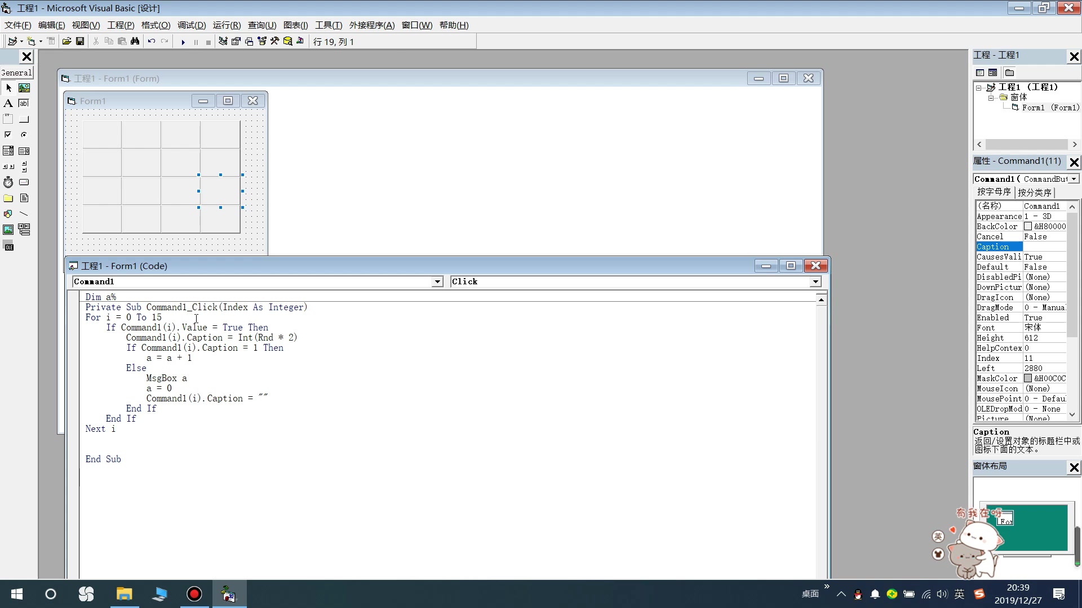Click the Toolbox hammer-and-wrench icon
Viewport: 1082px width, 608px height.
(274, 42)
